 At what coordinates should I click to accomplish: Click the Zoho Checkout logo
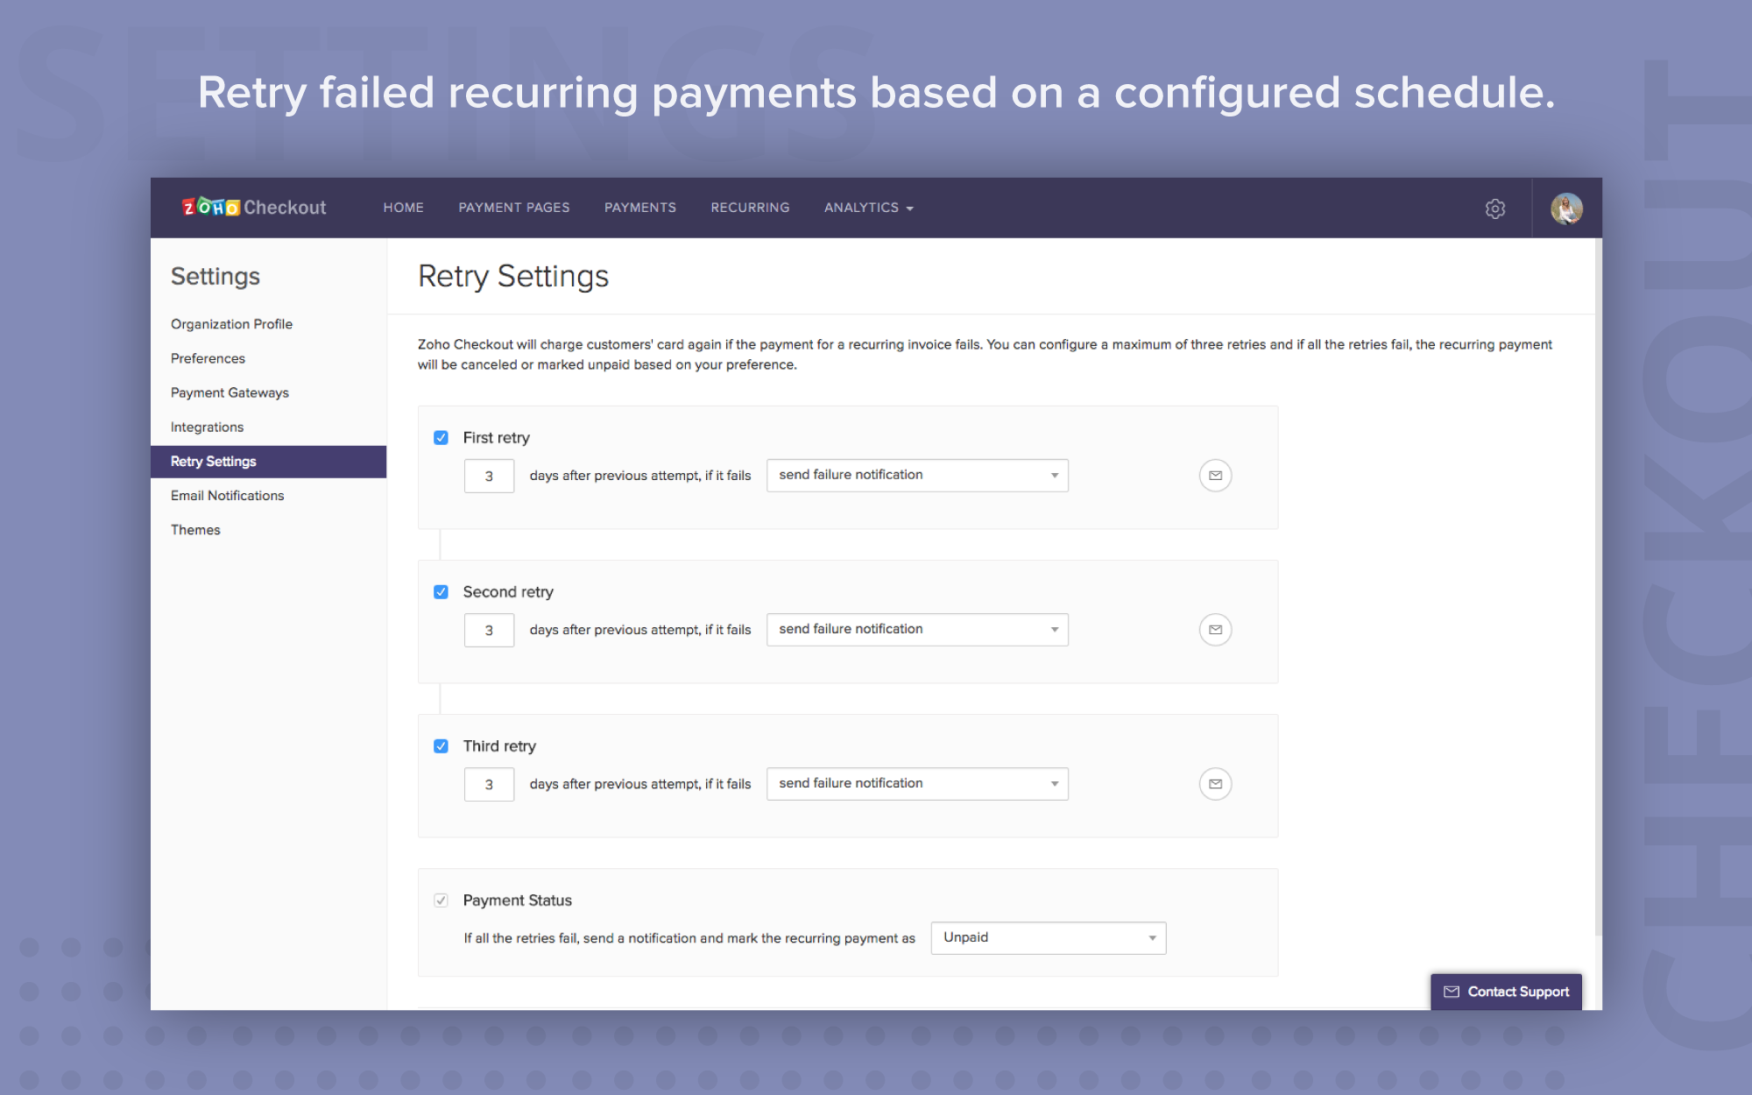(254, 208)
